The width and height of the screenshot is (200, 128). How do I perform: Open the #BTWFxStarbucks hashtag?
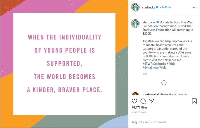(154, 64)
